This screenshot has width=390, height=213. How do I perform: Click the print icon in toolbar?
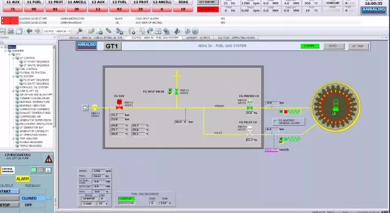tap(11, 31)
